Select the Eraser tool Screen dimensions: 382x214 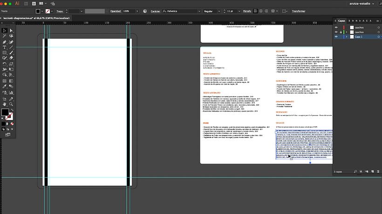click(11, 58)
